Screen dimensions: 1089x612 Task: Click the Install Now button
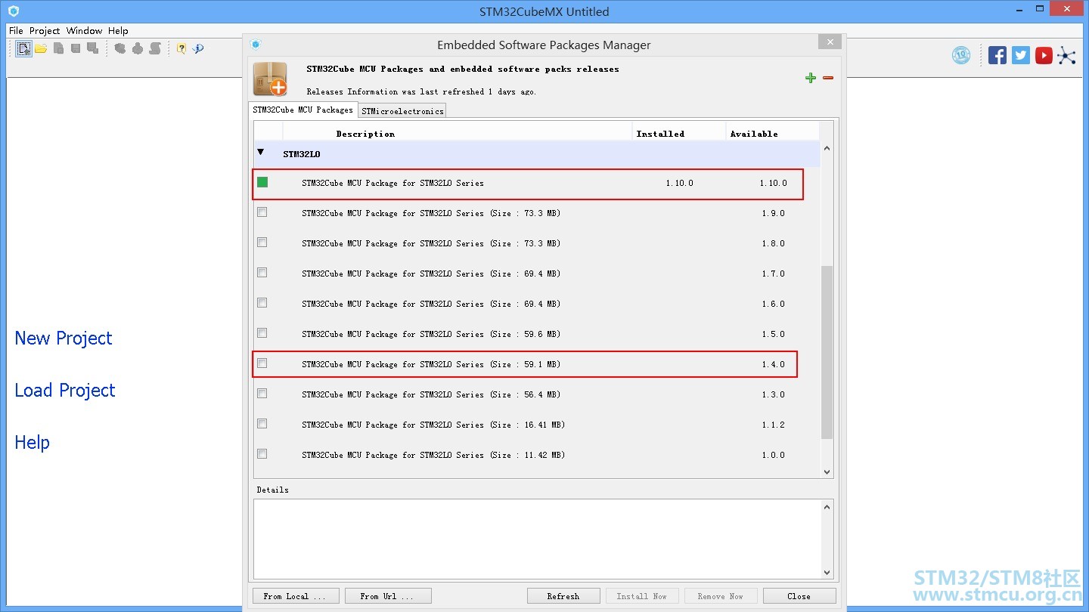(x=642, y=596)
